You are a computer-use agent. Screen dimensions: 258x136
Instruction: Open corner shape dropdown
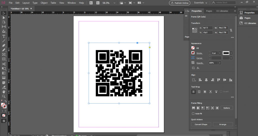[x=231, y=58]
